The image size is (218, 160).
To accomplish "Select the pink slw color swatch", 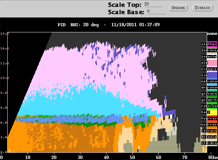I will (x=213, y=63).
